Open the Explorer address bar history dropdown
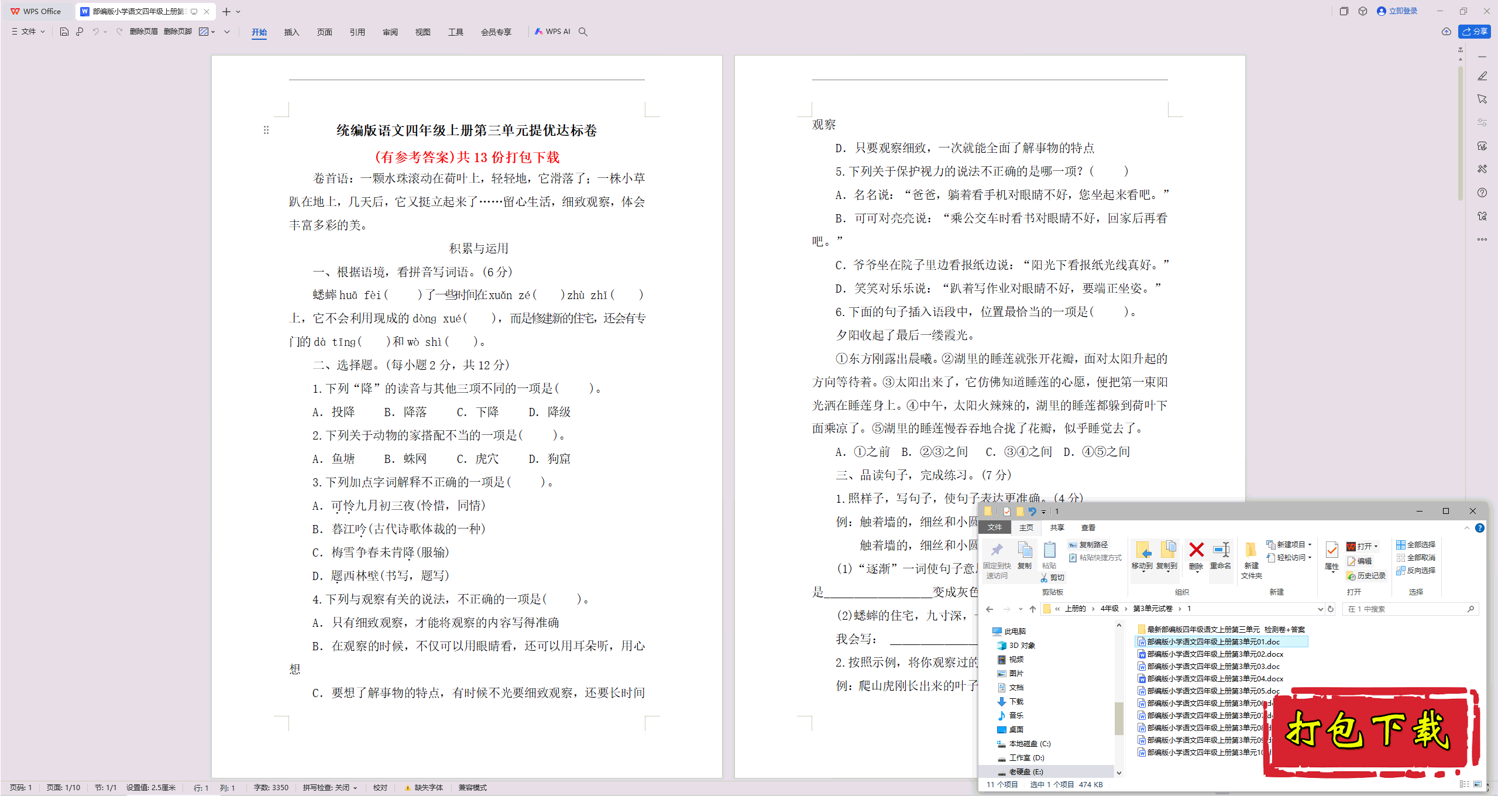Viewport: 1498px width, 796px height. 1320,609
